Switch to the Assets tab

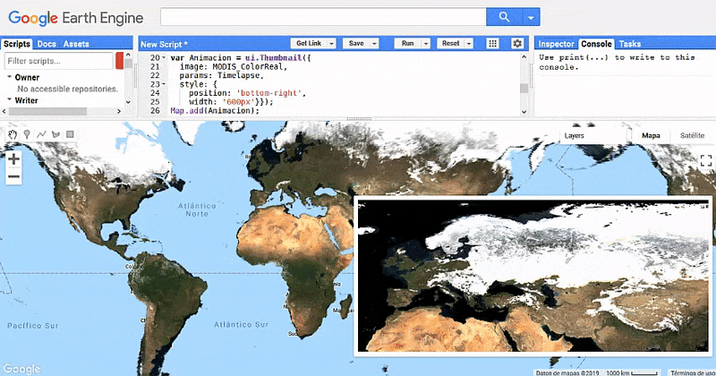click(x=76, y=44)
